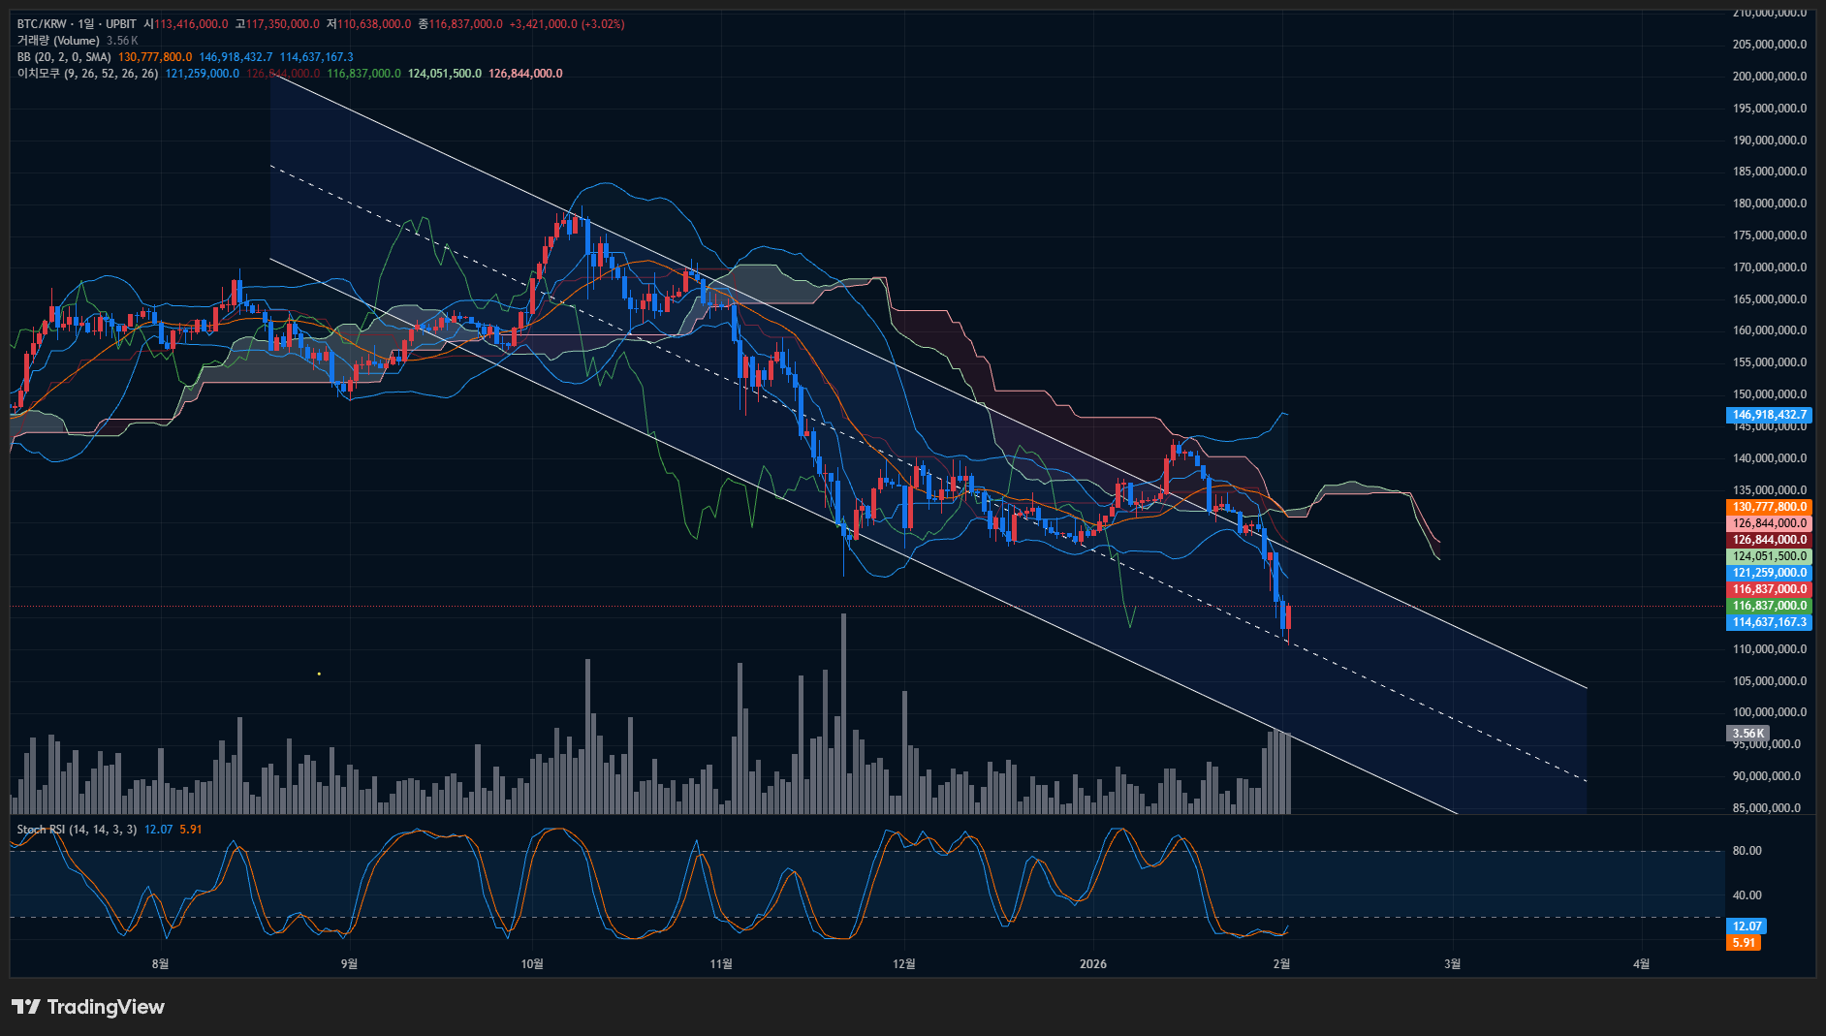Click the blue 114,637,167.3 price axis label

(1769, 622)
